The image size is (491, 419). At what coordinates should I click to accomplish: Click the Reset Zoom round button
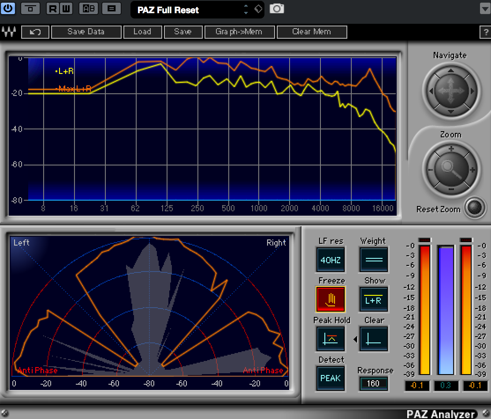coord(475,207)
